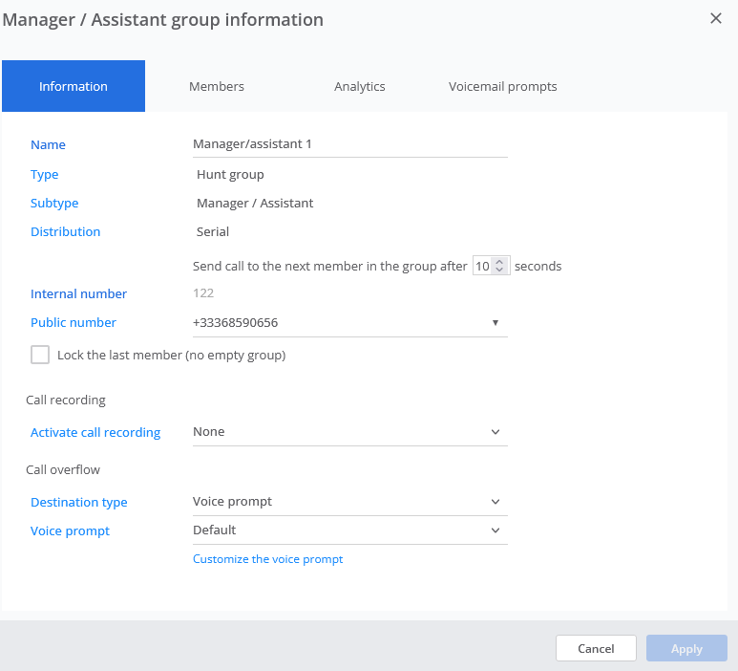Screen dimensions: 738x671
Task: Open the Analytics tab
Action: click(360, 86)
